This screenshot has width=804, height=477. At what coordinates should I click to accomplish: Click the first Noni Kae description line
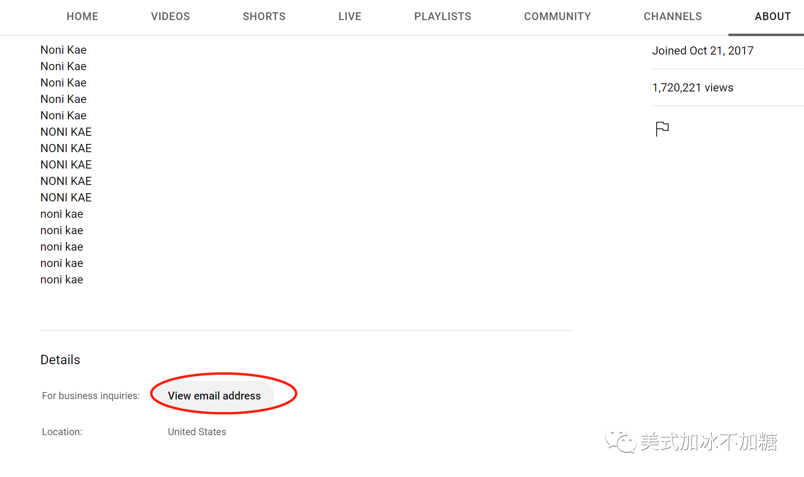point(63,50)
